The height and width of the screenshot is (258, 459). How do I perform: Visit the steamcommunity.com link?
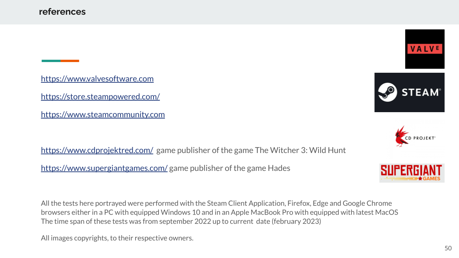(x=103, y=115)
